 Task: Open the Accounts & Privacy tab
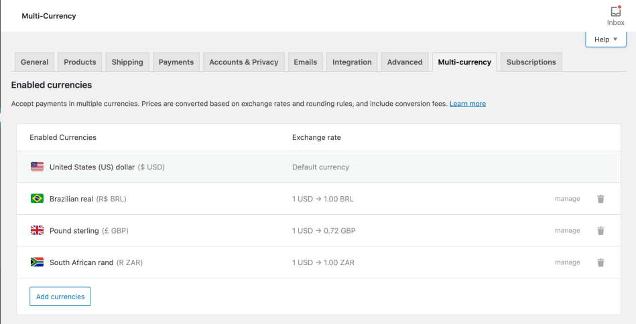coord(243,62)
